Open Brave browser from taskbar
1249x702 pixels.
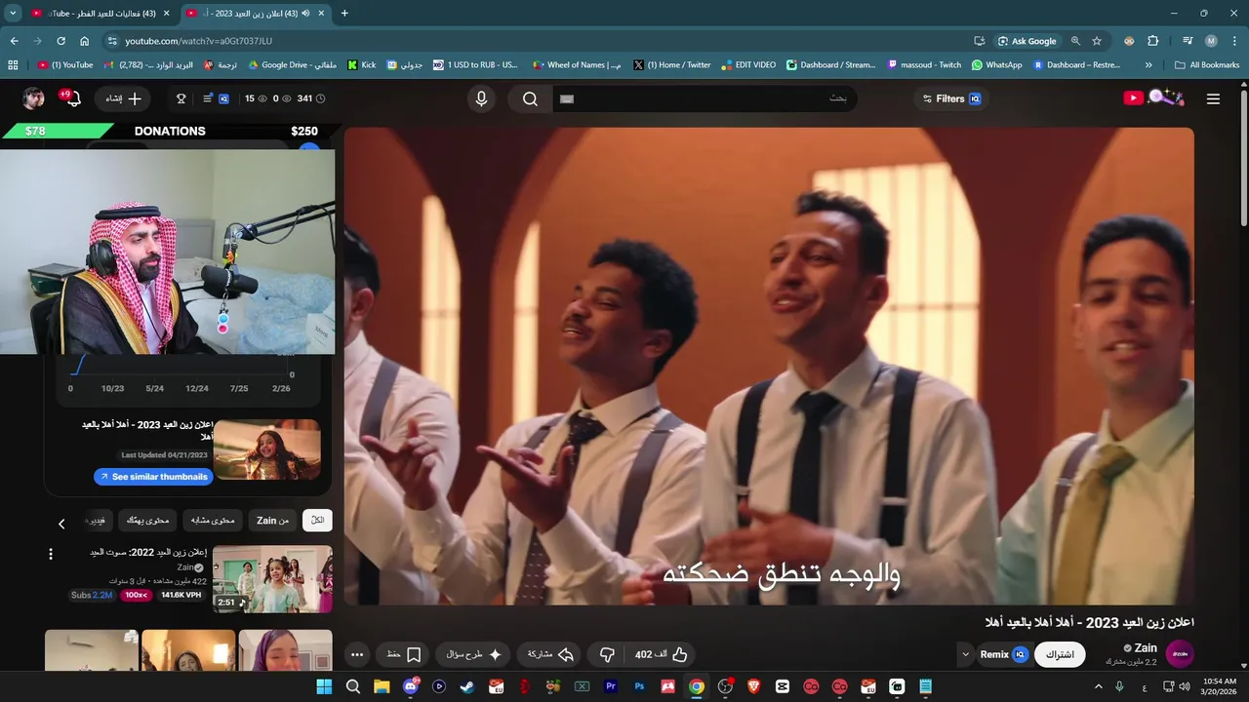click(753, 686)
